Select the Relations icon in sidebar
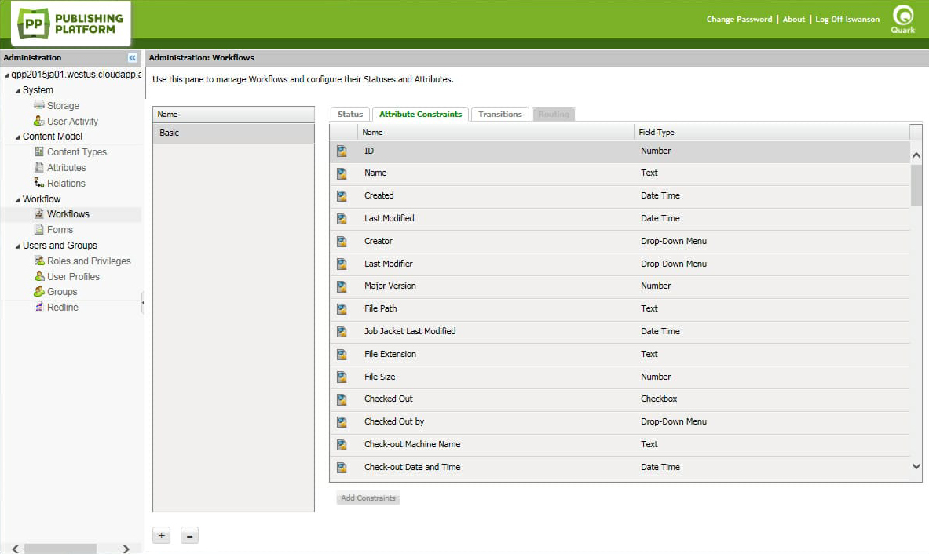Viewport: 929px width, 554px height. pos(39,183)
